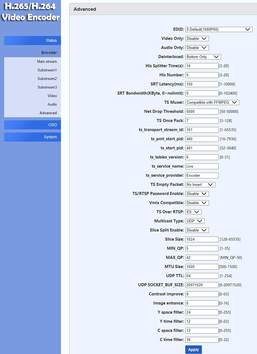Focus the Slice Size input
This screenshot has height=354, width=257.
[x=202, y=239]
